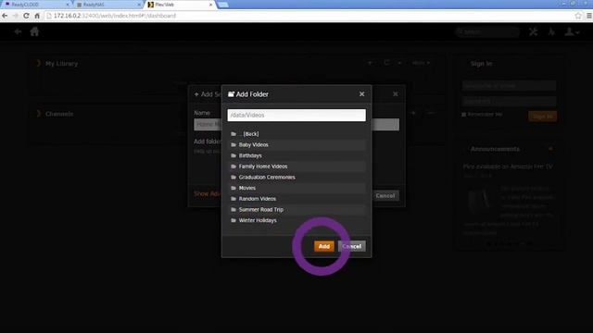Image resolution: width=593 pixels, height=333 pixels.
Task: Click the password field in Sign In panel
Action: [x=509, y=101]
